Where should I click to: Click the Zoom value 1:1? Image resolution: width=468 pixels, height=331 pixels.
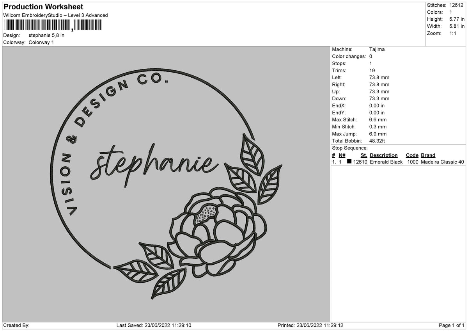pyautogui.click(x=453, y=33)
